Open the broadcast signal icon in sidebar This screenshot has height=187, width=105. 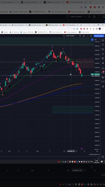[x=103, y=82]
